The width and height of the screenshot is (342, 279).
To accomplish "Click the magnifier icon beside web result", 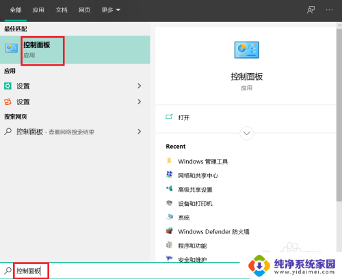I will pyautogui.click(x=8, y=132).
